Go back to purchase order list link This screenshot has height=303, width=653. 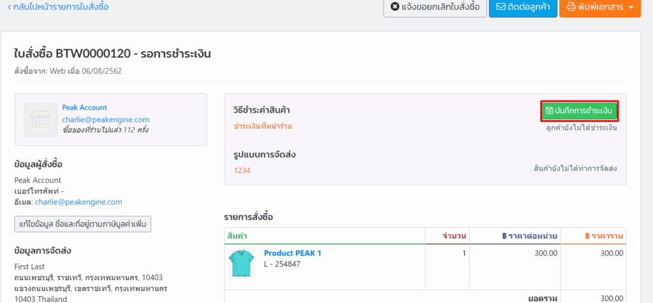[58, 7]
